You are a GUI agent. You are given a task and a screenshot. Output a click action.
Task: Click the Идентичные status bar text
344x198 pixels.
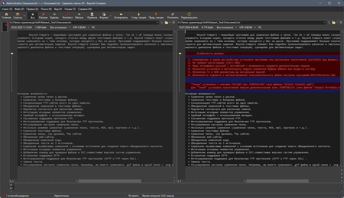[61, 196]
